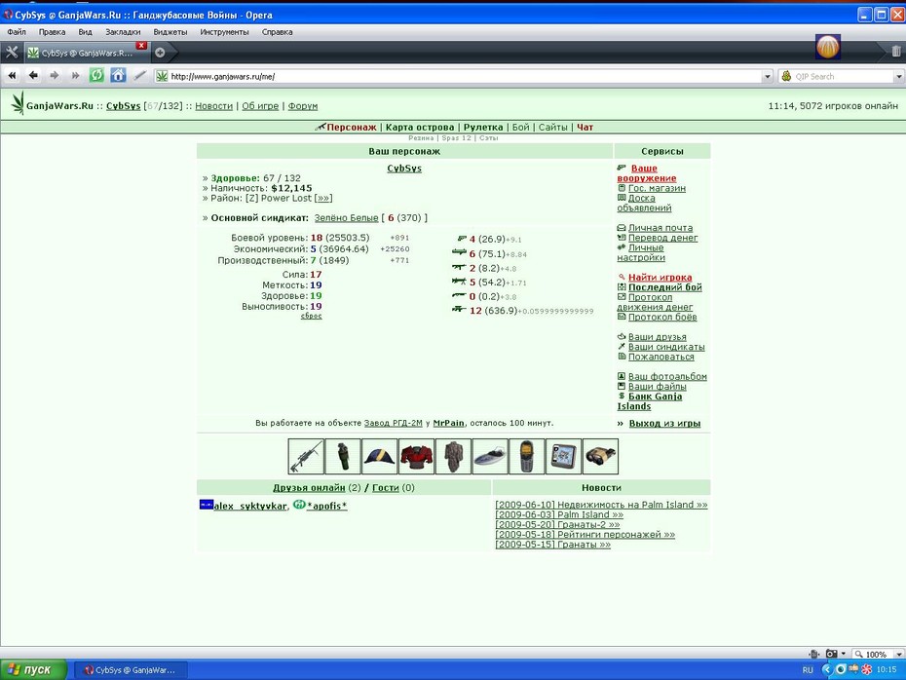Switch to CybSys @ GanjaWars tab
906x680 pixels.
[x=86, y=53]
